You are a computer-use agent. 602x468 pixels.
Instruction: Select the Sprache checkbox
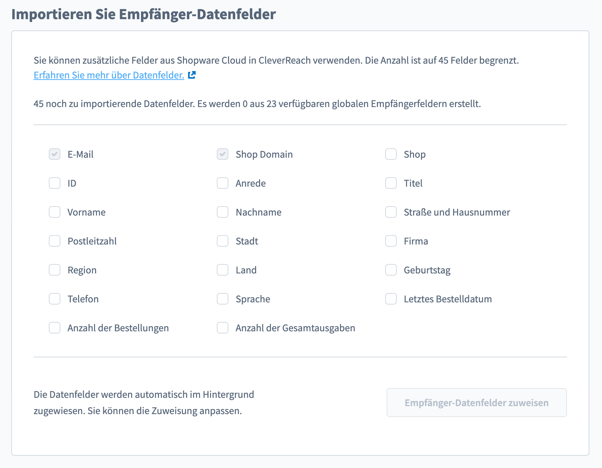point(223,299)
